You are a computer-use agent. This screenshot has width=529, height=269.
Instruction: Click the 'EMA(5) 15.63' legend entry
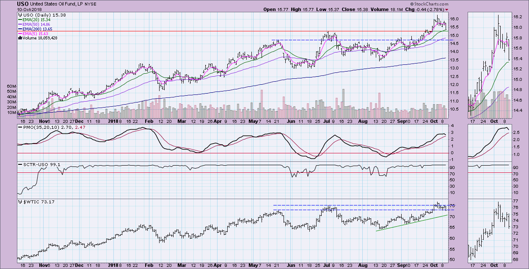[35, 33]
